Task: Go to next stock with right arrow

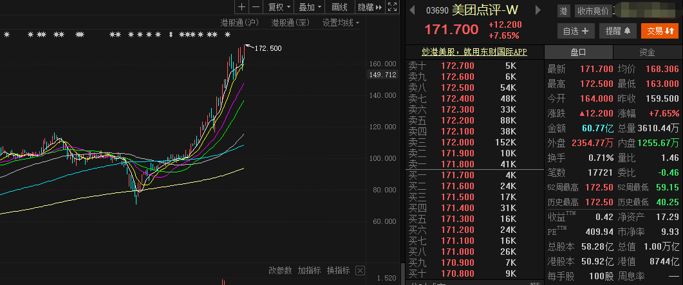Action: [x=538, y=10]
